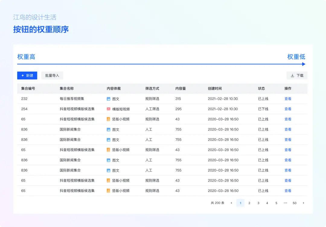
Task: Go to page 2
Action: coord(249,203)
